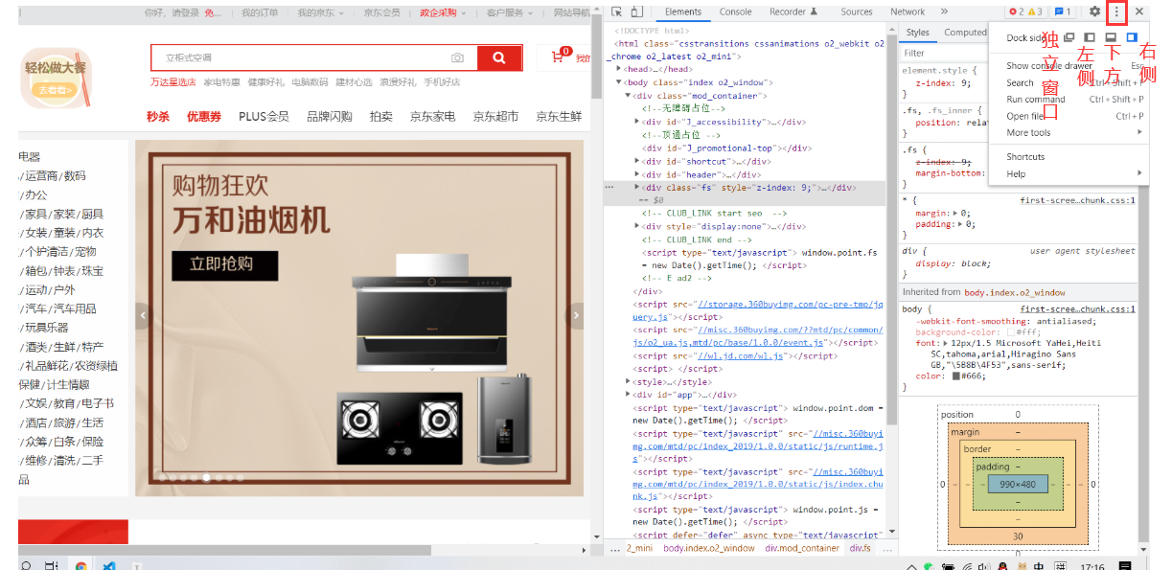The image size is (1172, 570).
Task: Open 京东超市 navigation link
Action: coord(495,117)
